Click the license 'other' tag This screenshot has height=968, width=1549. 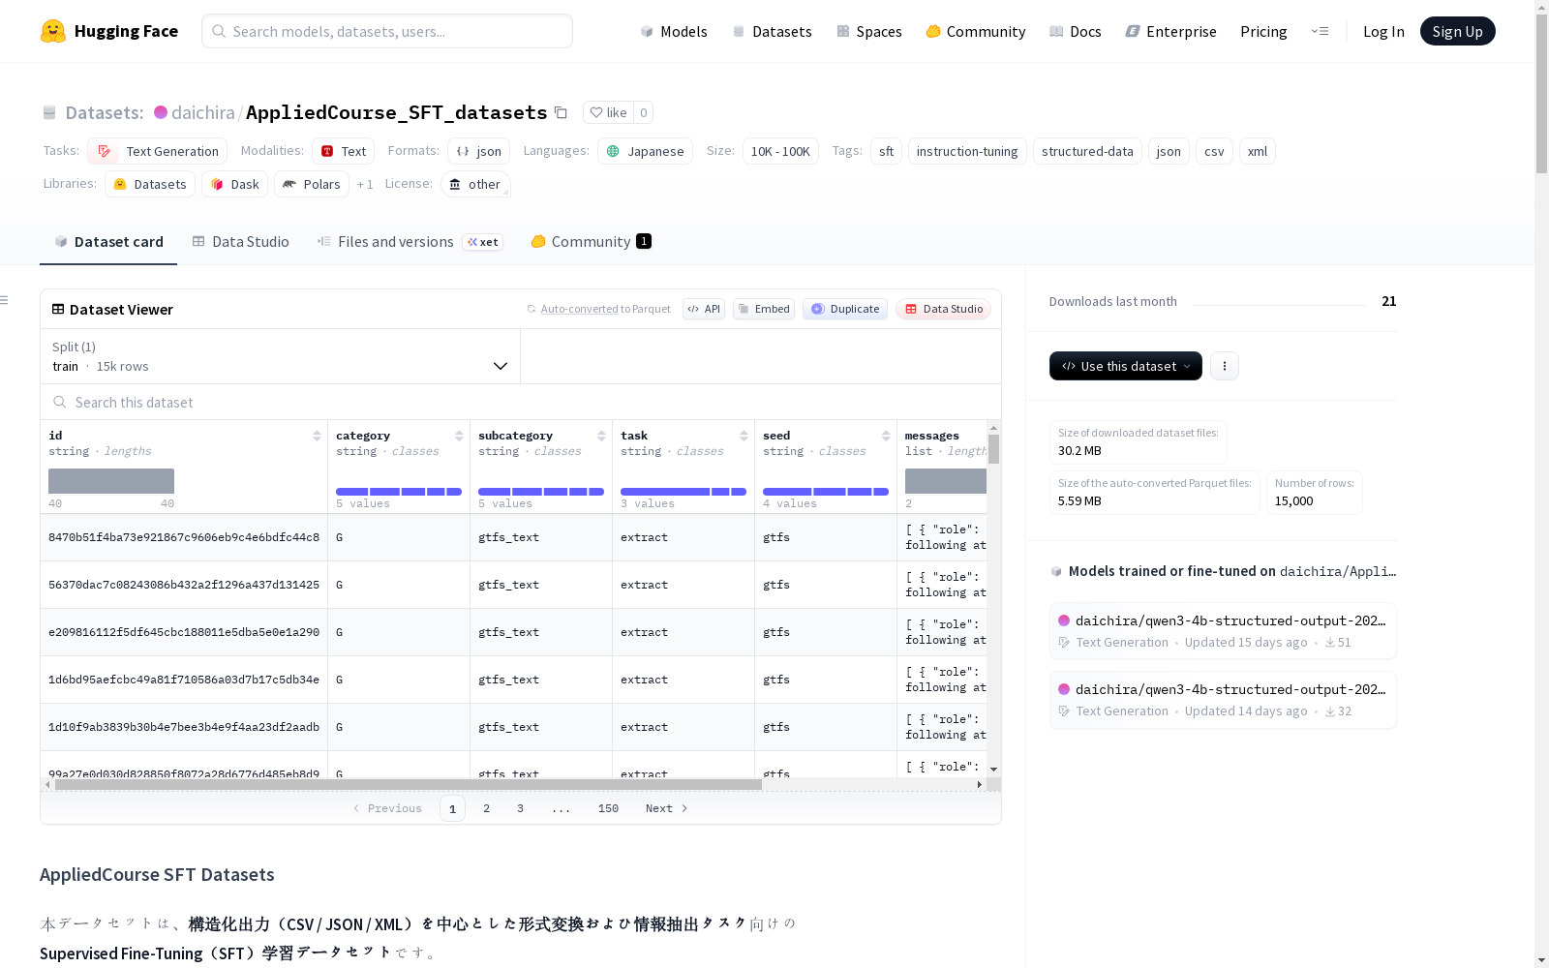tap(475, 184)
